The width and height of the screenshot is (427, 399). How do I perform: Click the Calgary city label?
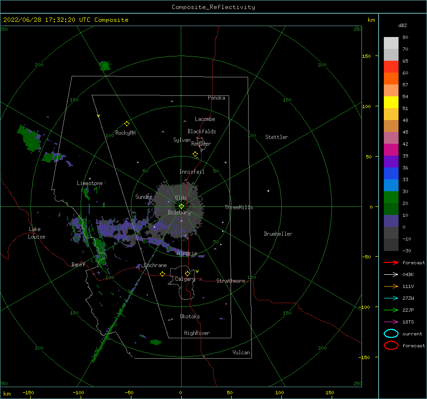(185, 279)
